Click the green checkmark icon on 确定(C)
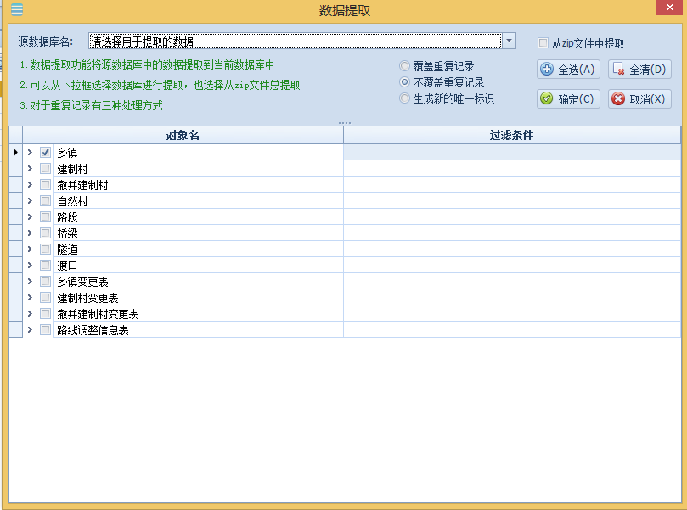The image size is (687, 510). tap(546, 98)
